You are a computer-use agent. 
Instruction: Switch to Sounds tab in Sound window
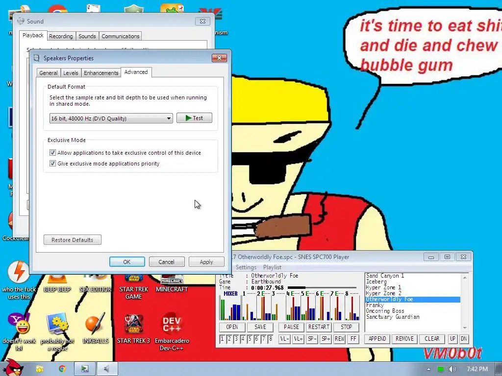(87, 36)
